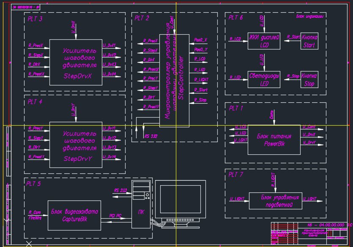Click R_Stop label on the StepController
The width and height of the screenshot is (353, 247).
(200, 100)
